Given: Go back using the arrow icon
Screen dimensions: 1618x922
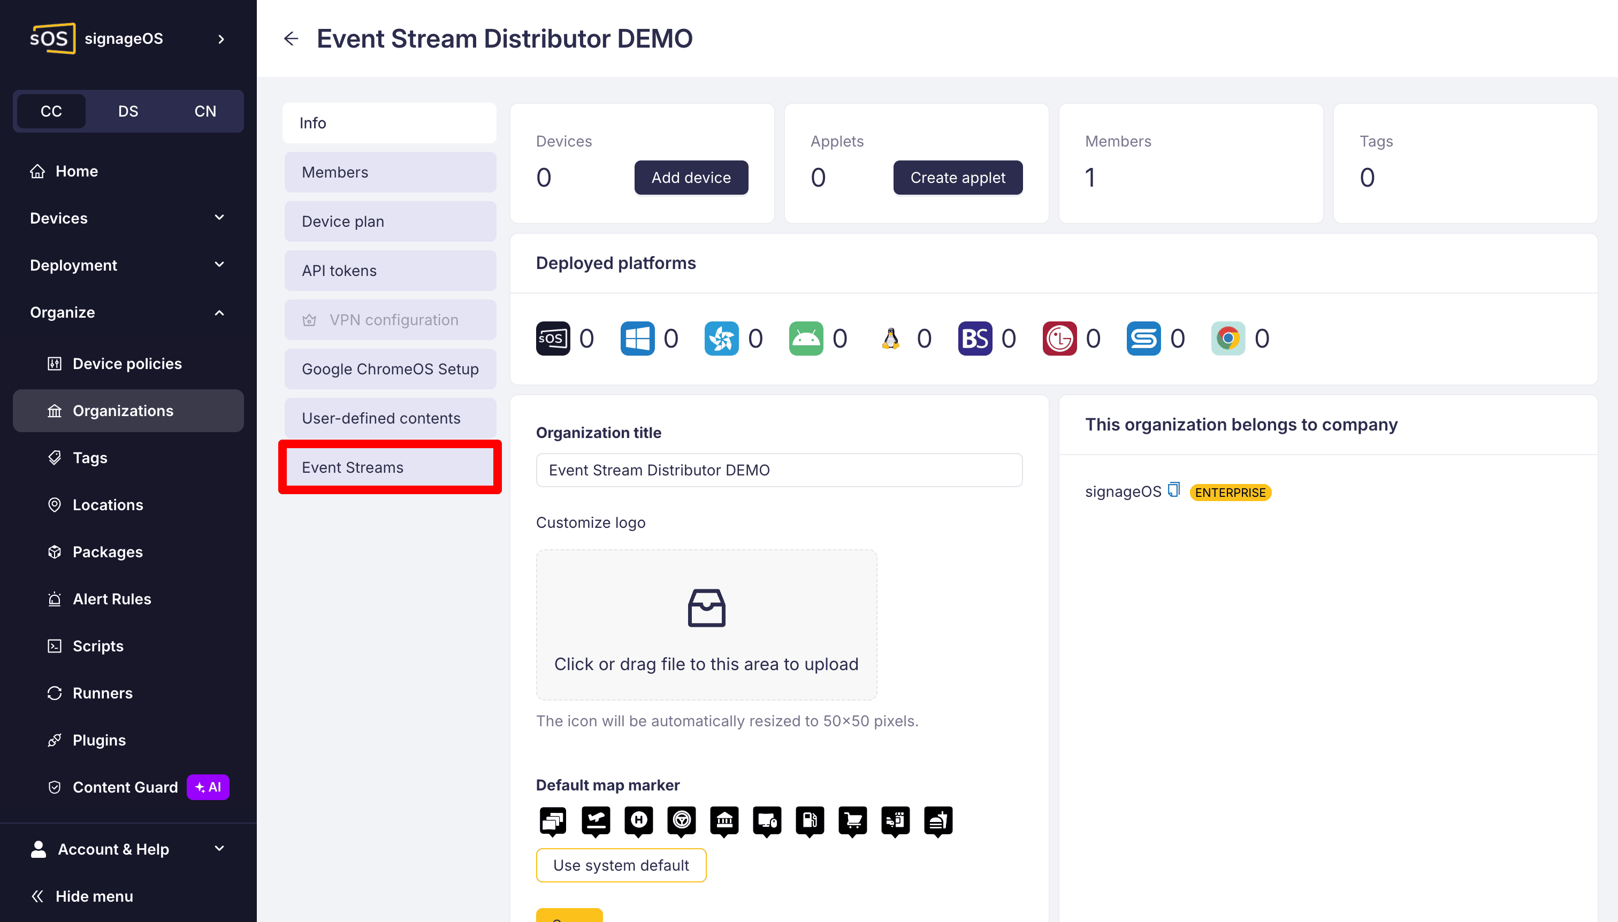Looking at the screenshot, I should [x=291, y=39].
